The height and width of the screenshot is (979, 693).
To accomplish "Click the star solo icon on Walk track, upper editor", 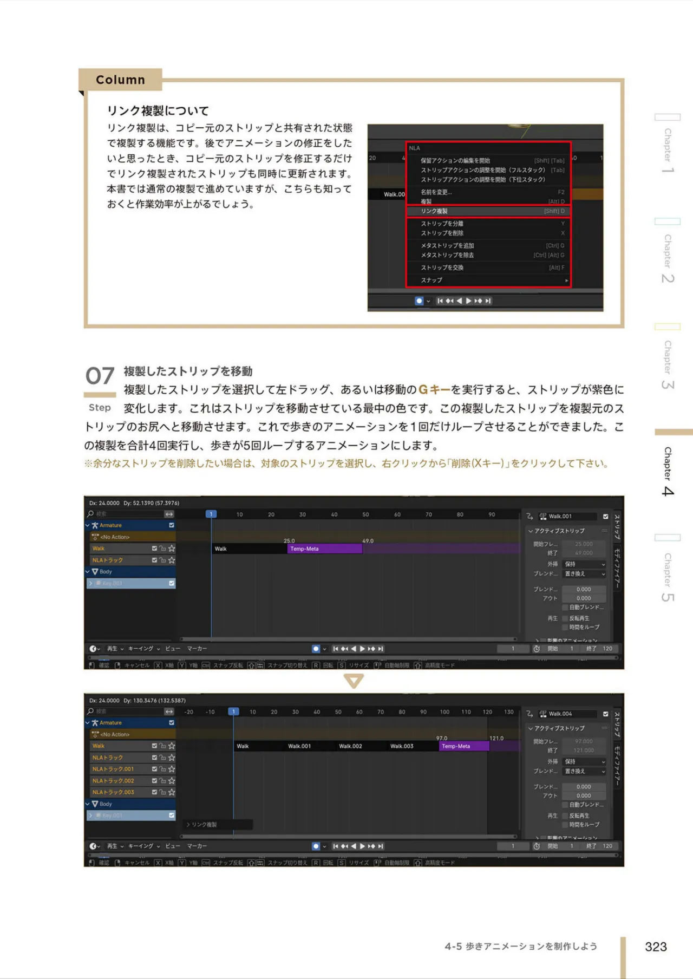I will (172, 549).
